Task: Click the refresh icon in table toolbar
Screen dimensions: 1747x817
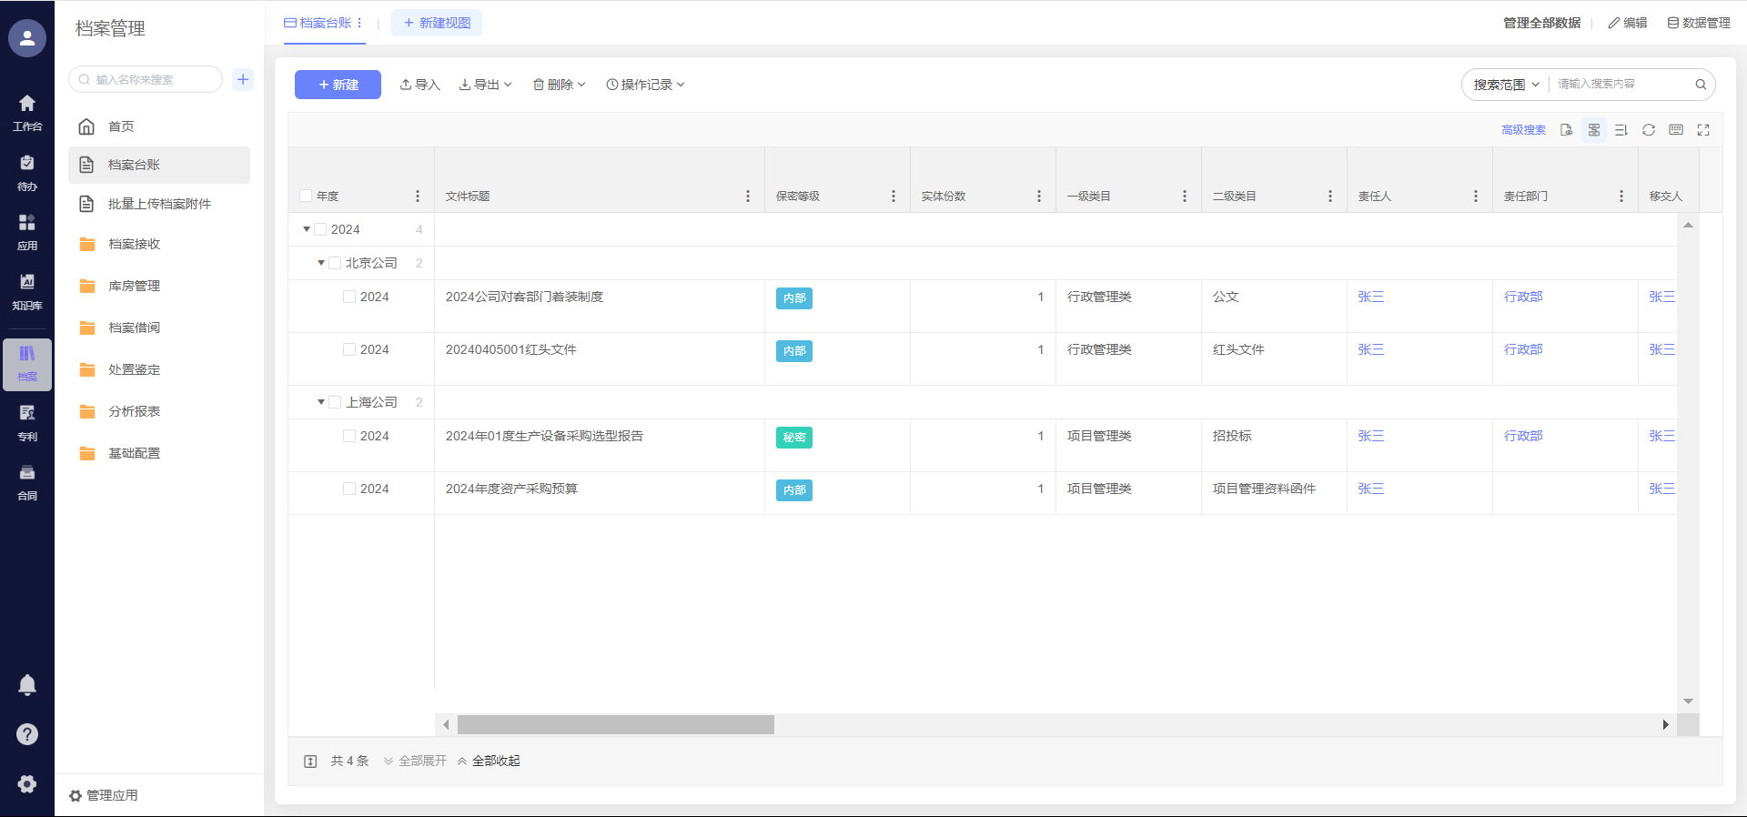Action: pos(1648,130)
